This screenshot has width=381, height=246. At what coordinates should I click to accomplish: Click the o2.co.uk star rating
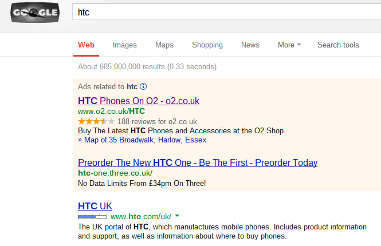[96, 121]
